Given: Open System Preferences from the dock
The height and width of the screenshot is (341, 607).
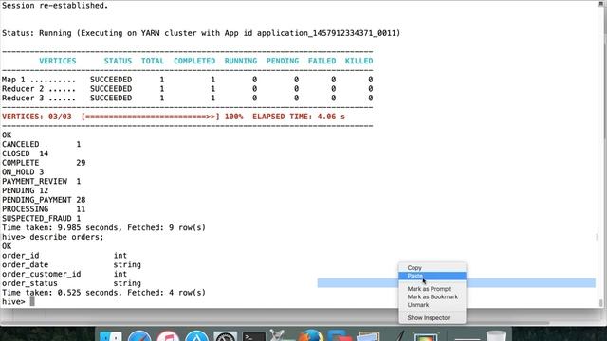Looking at the screenshot, I should tap(226, 335).
